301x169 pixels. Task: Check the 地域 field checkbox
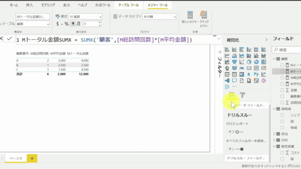pos(282,128)
